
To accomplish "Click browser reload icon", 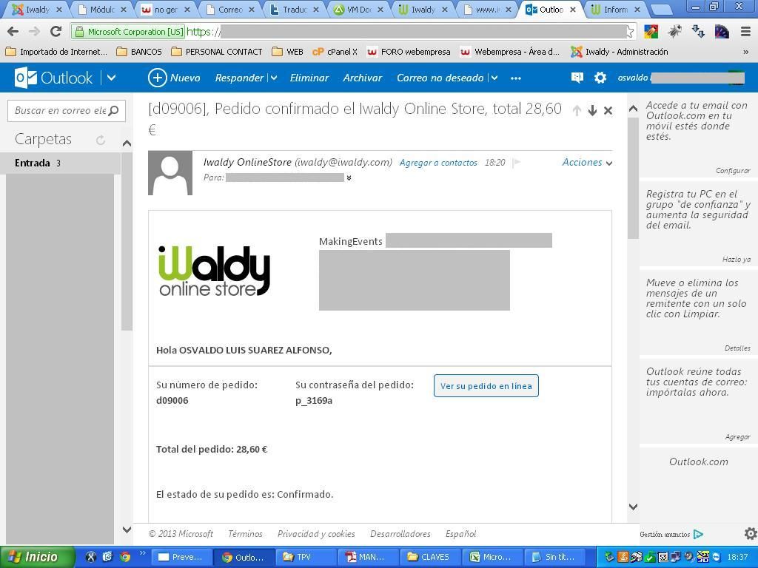I will coord(56,31).
